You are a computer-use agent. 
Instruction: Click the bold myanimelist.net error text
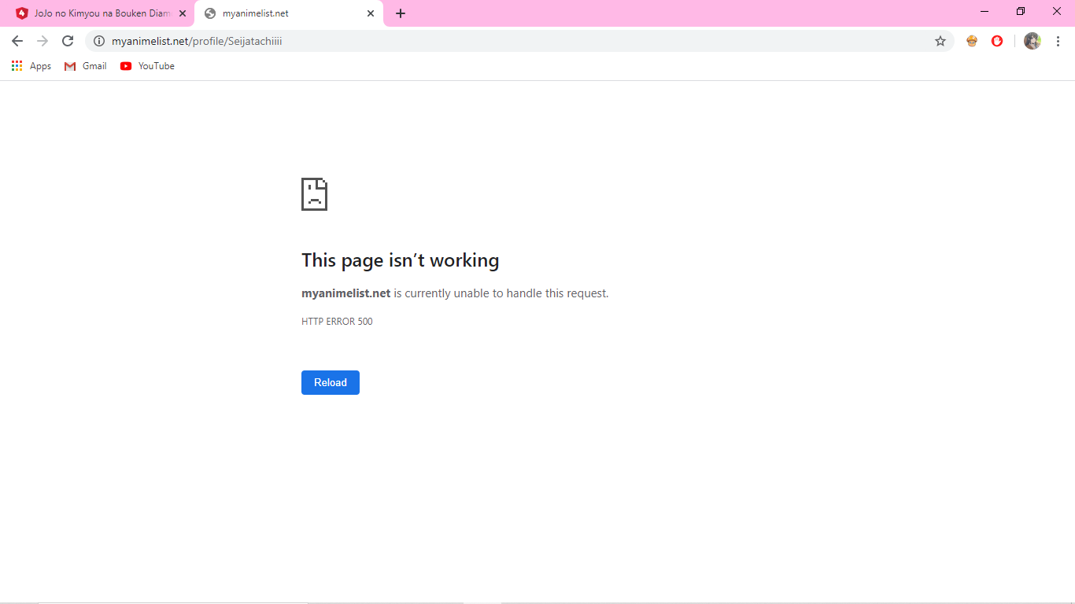(x=346, y=293)
